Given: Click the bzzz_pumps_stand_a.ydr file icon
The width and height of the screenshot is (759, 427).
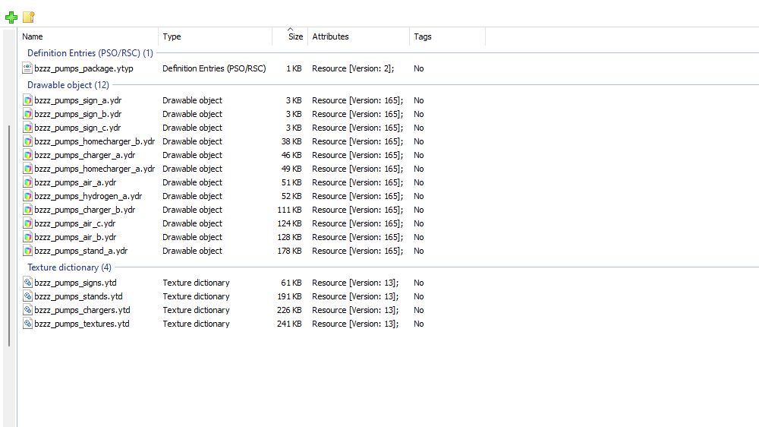Looking at the screenshot, I should (27, 251).
